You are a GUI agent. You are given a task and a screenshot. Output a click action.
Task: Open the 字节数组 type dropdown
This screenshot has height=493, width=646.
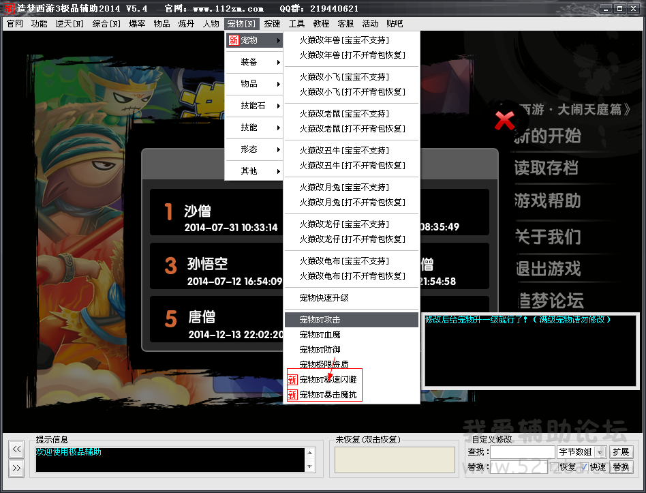click(x=581, y=452)
